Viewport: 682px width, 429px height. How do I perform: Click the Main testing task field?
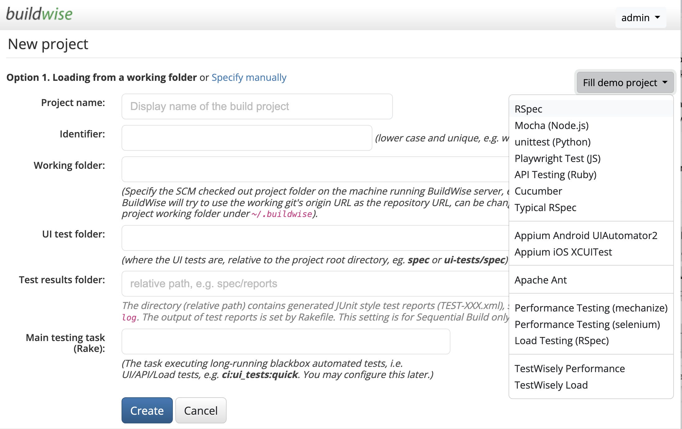[x=285, y=341]
